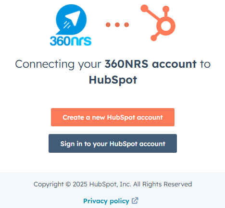225x208 pixels.
Task: Select the bold '360NRS account' heading text
Action: click(x=150, y=64)
